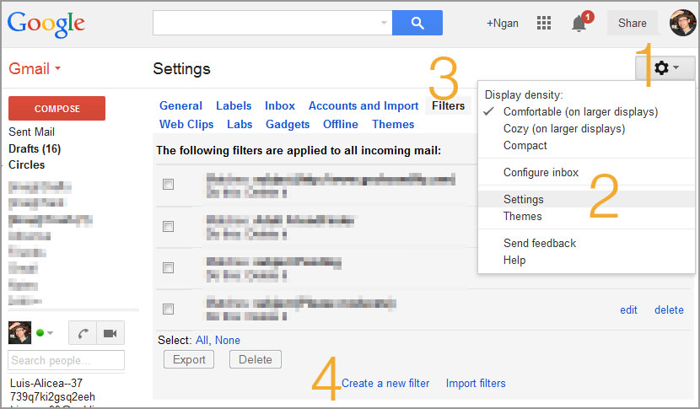Screen dimensions: 700x409
Task: Open the Web Clips tab
Action: 186,124
